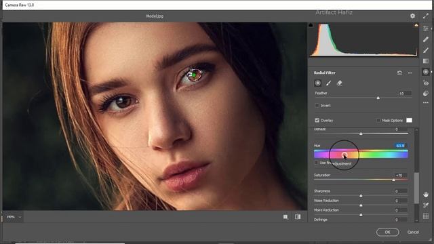Open Camera Raw preferences gear icon
The image size is (434, 244).
412,16
